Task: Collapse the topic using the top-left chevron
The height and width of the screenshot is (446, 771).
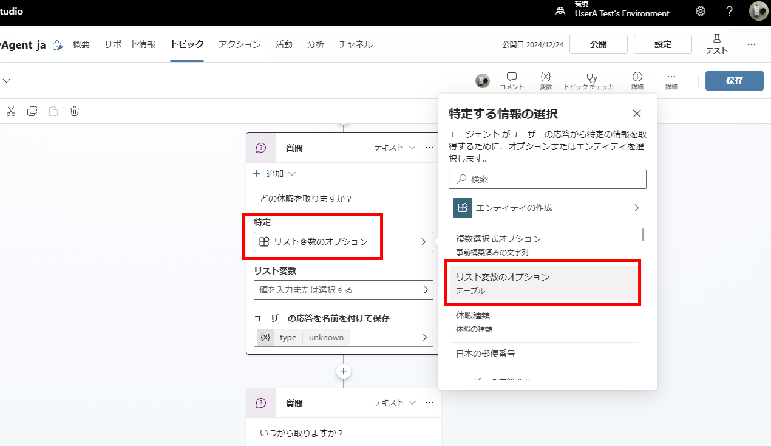Action: point(7,80)
